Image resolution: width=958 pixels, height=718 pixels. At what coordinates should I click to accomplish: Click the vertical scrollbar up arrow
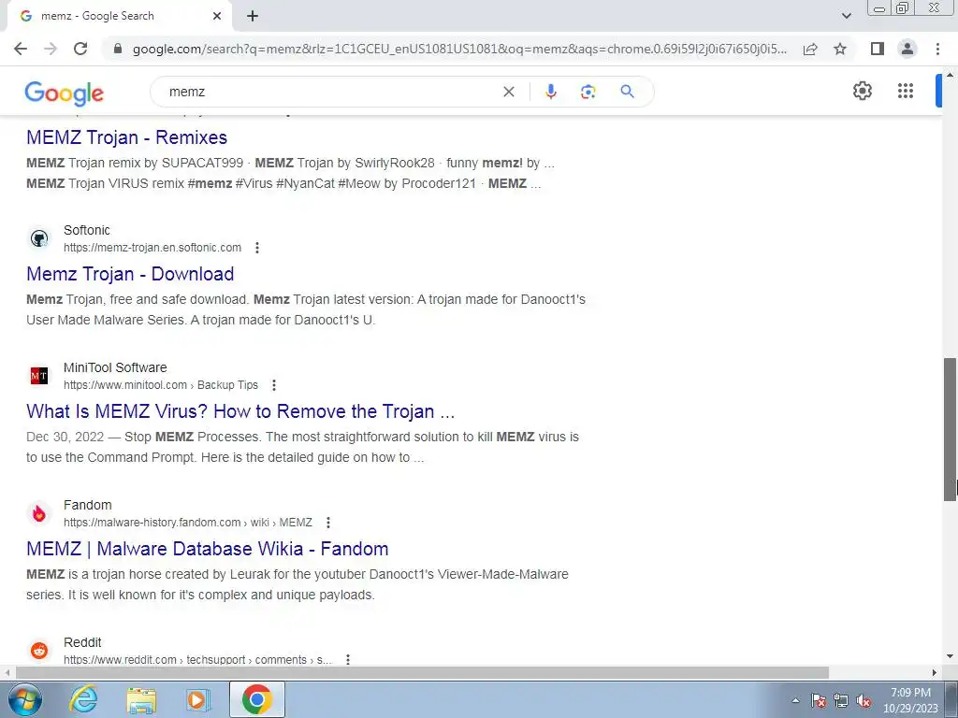(x=951, y=75)
